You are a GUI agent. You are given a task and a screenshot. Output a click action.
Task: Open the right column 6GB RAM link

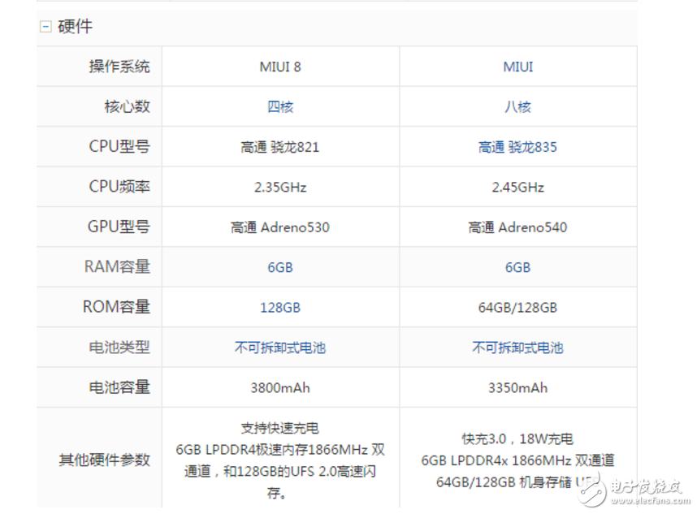tap(517, 266)
